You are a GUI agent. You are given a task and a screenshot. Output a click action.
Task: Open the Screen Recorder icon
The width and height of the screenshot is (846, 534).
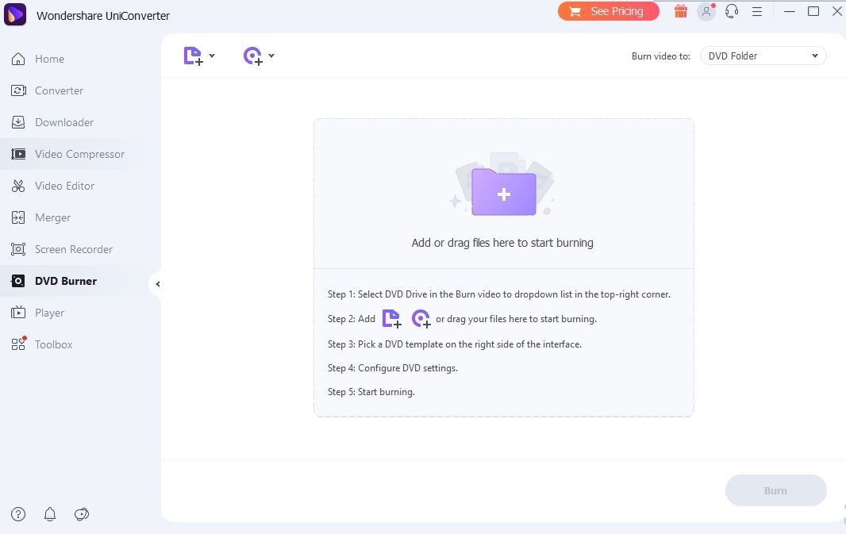(x=18, y=249)
